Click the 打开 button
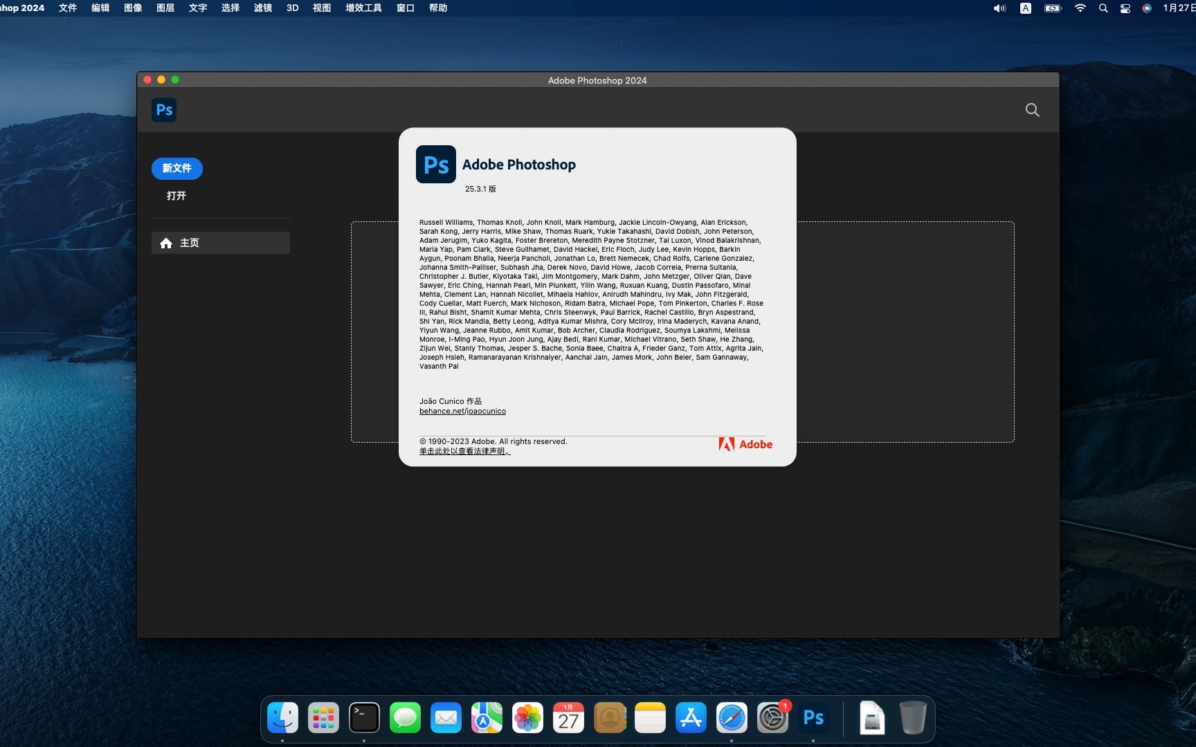 click(x=176, y=196)
